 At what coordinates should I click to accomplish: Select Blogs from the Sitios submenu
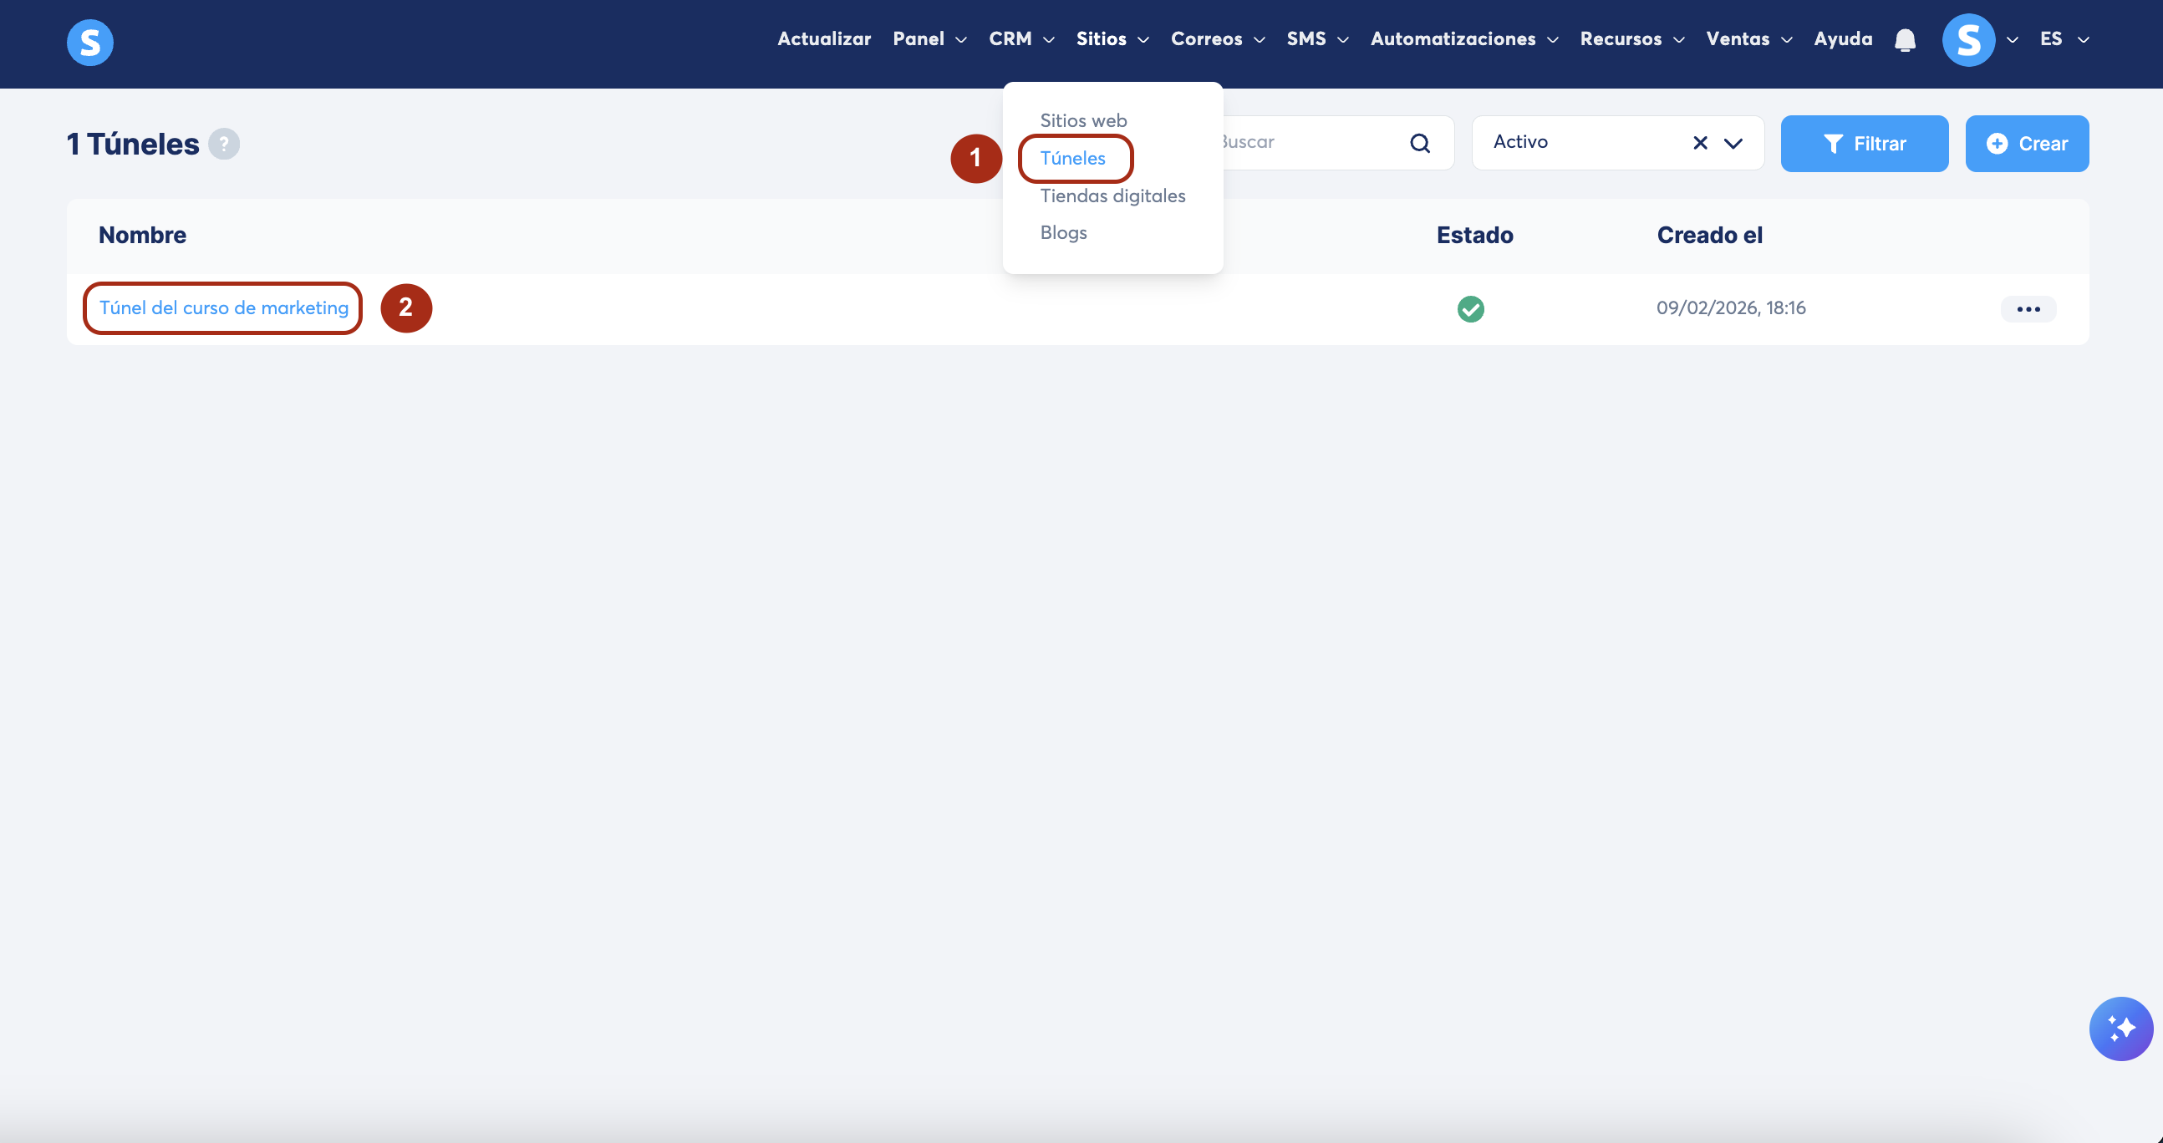pos(1063,232)
